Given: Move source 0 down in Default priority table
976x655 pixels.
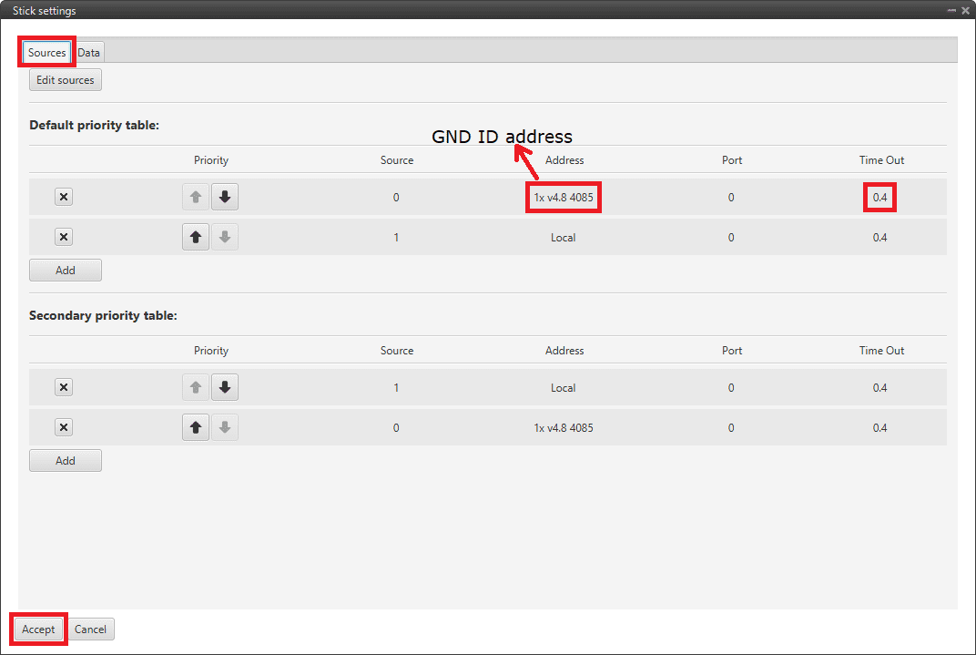Looking at the screenshot, I should pos(225,198).
